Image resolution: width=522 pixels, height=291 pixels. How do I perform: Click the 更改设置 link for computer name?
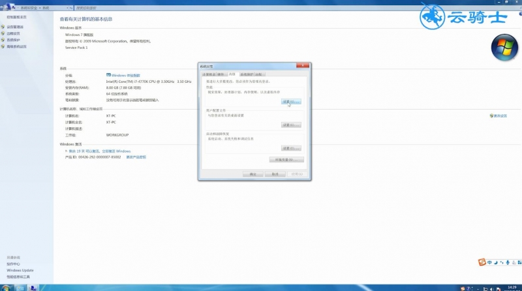pos(500,116)
